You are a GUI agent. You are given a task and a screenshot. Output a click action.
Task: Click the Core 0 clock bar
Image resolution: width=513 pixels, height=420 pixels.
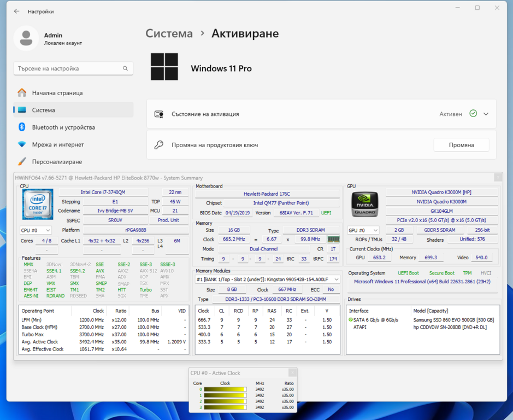[225, 389]
